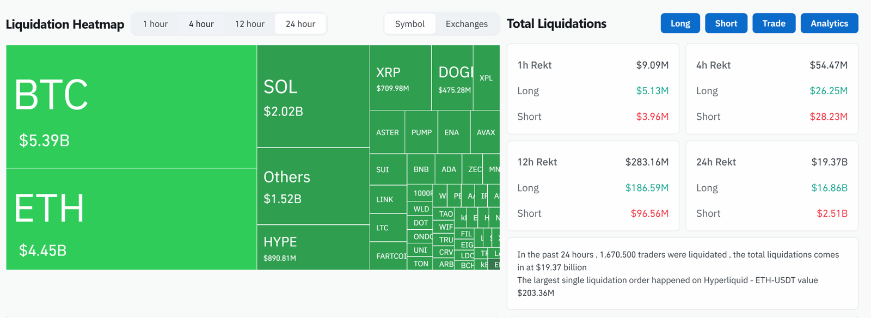Open the Analytics section

coord(829,23)
